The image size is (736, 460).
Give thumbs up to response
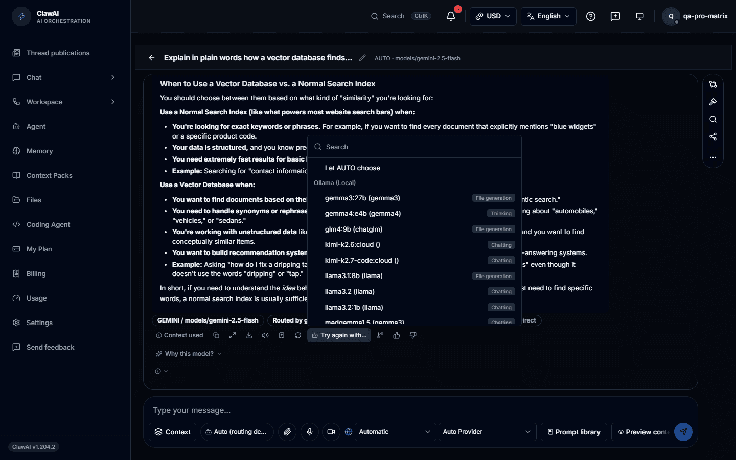[x=397, y=335]
